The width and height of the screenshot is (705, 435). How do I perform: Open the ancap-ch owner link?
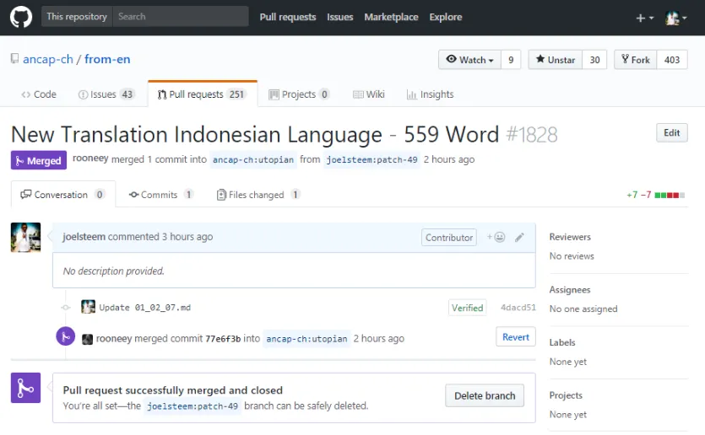(47, 59)
